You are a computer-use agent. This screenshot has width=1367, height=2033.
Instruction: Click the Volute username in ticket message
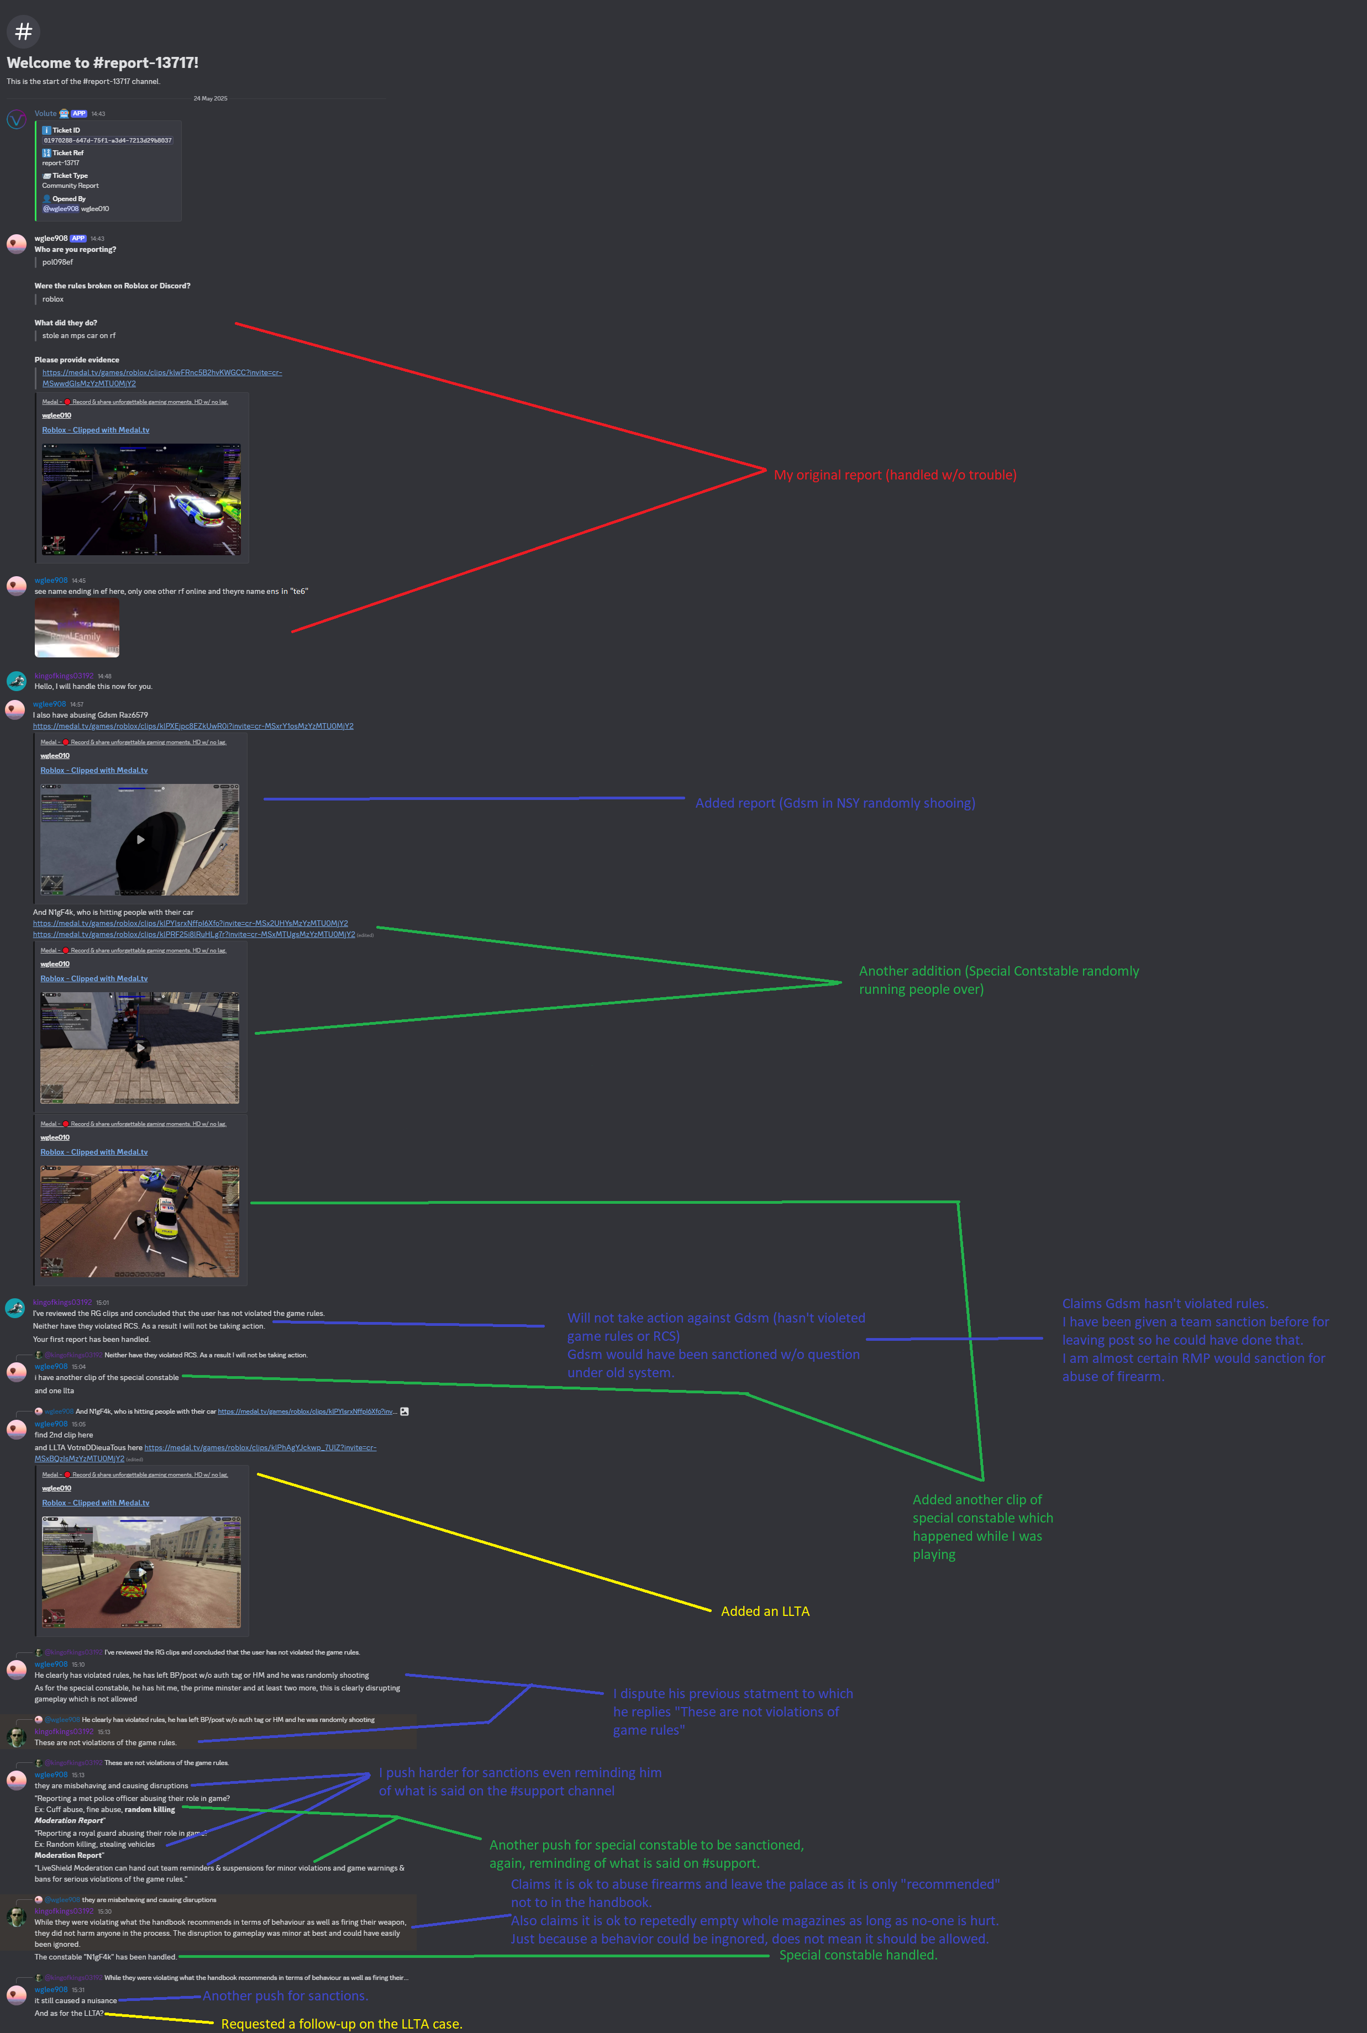[x=45, y=113]
